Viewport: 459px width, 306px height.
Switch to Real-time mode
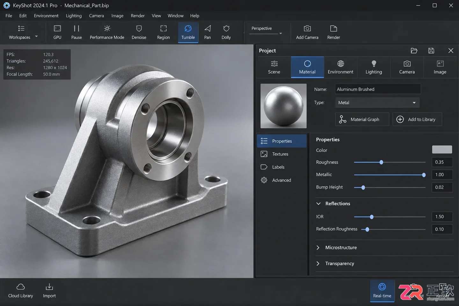pos(382,291)
